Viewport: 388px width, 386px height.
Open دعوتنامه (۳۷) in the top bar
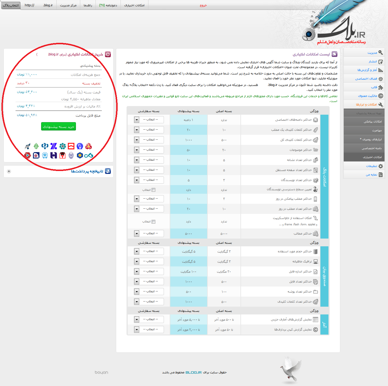coord(108,5)
